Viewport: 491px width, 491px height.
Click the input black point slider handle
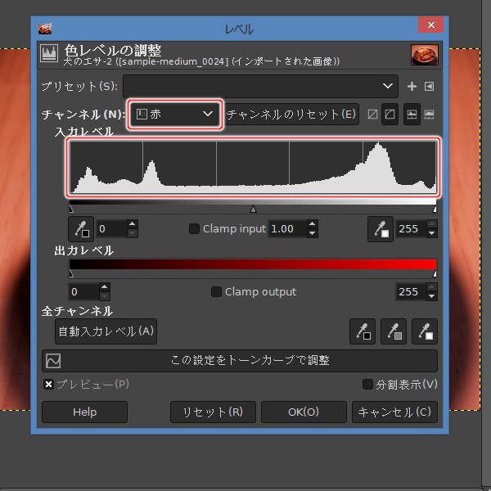click(71, 209)
